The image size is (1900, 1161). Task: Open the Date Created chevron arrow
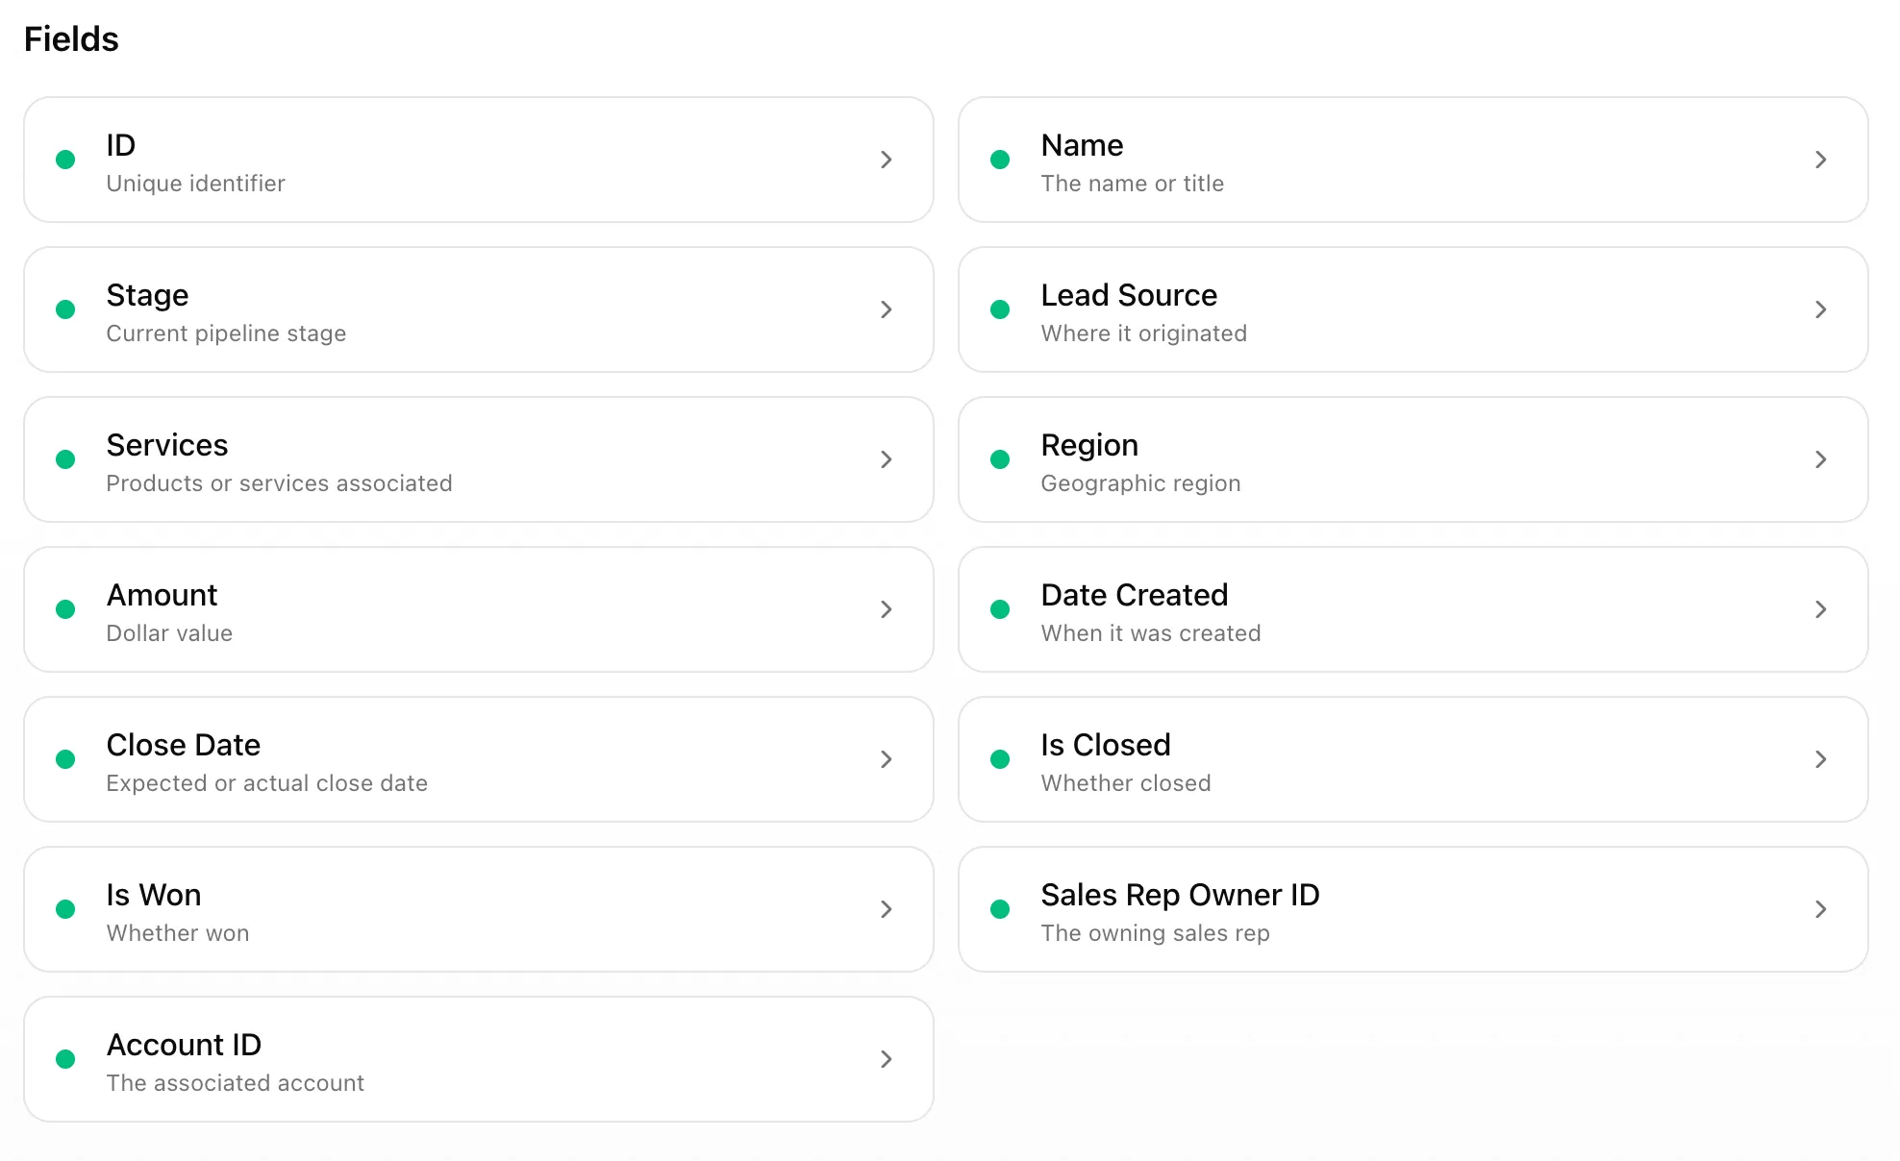pos(1821,609)
